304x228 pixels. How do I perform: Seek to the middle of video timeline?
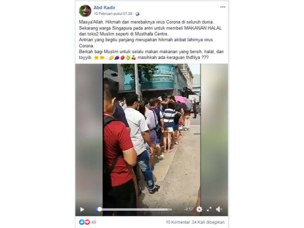[134, 209]
